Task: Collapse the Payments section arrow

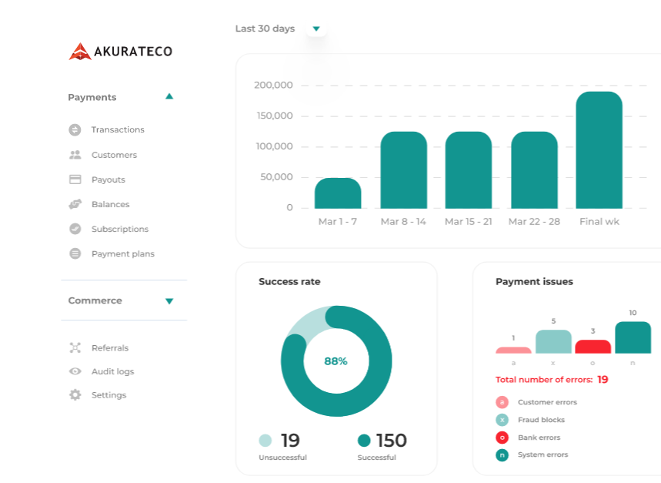Action: tap(169, 96)
